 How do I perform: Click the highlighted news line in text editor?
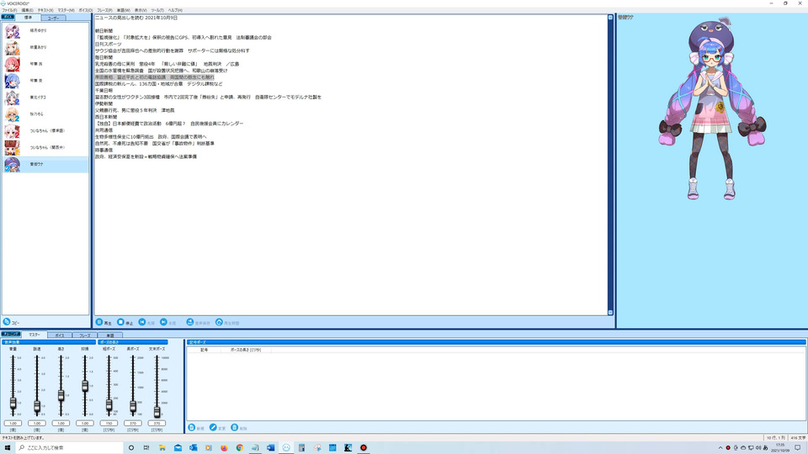click(154, 77)
